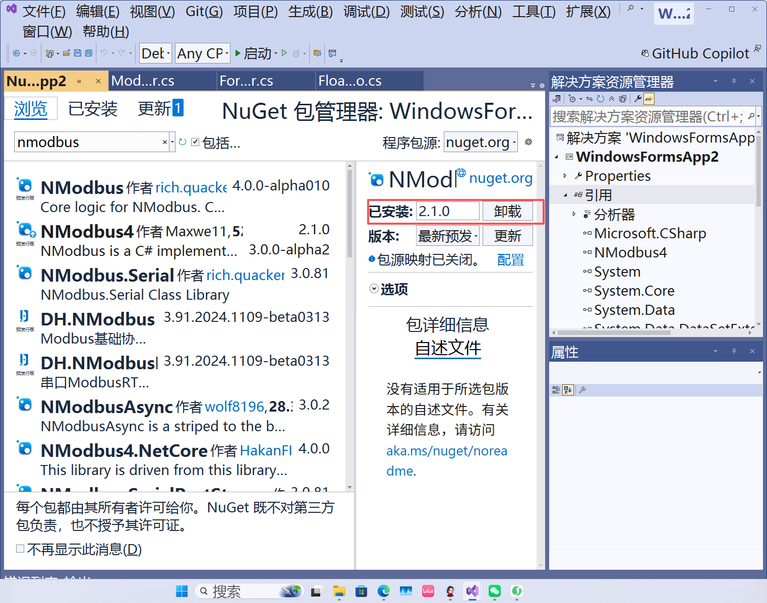Click the GitHub Copilot button

tap(695, 53)
